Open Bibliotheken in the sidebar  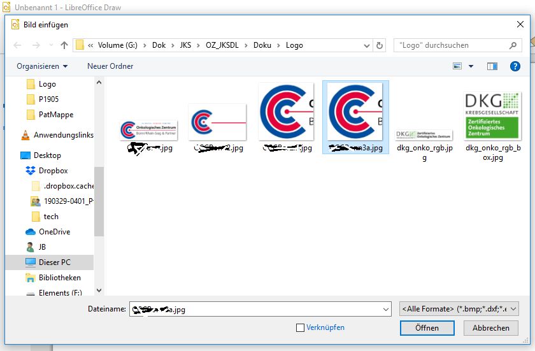click(x=53, y=278)
